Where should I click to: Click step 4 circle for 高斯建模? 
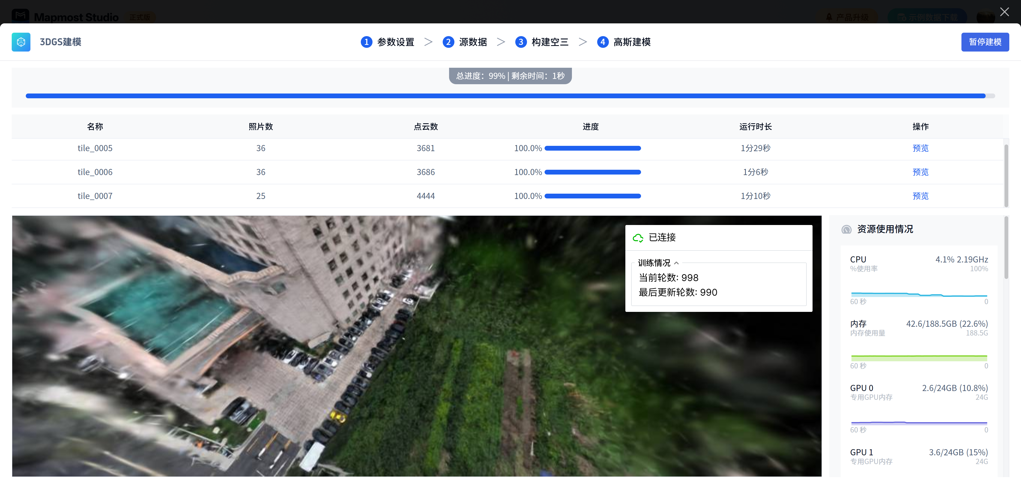[602, 42]
